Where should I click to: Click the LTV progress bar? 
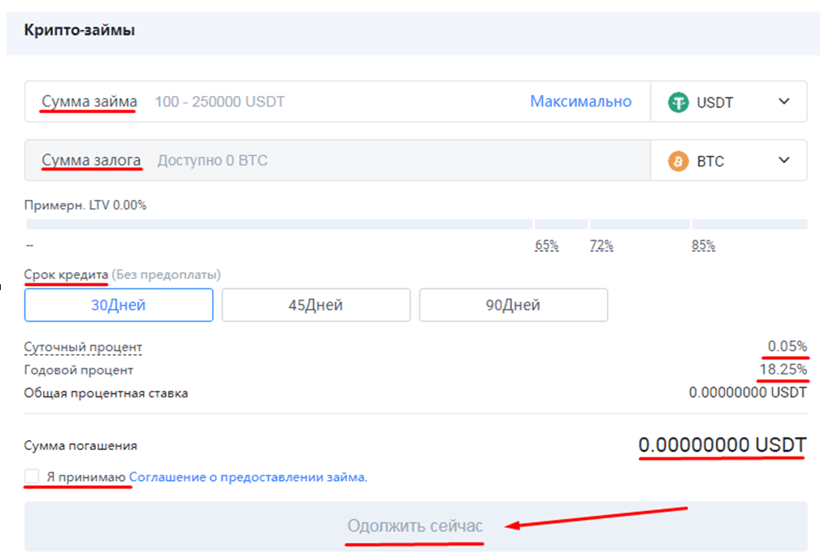[x=417, y=224]
